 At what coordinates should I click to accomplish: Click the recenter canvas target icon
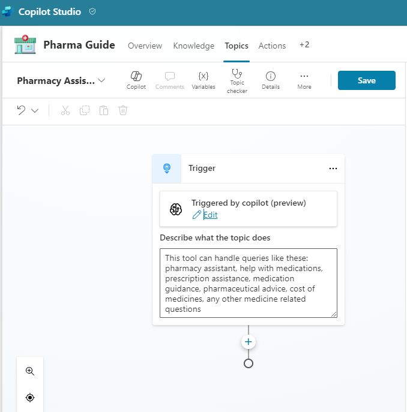point(30,398)
